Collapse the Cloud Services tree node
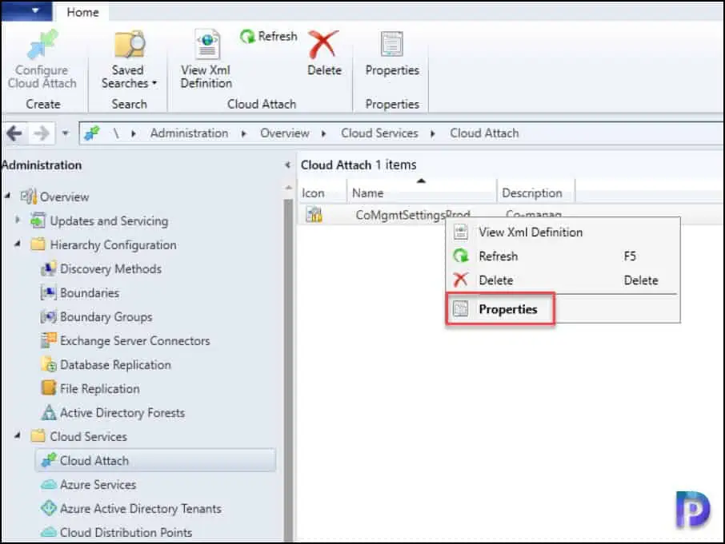The width and height of the screenshot is (725, 544). 18,435
